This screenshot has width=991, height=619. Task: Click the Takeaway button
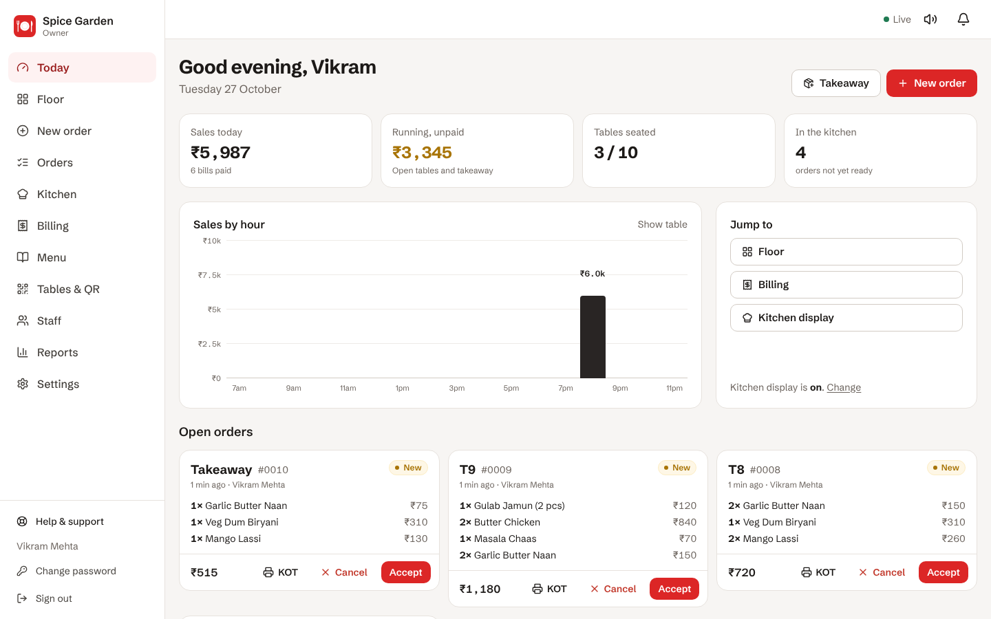coord(836,83)
